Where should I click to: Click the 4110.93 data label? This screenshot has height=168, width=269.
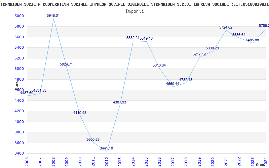(80, 113)
